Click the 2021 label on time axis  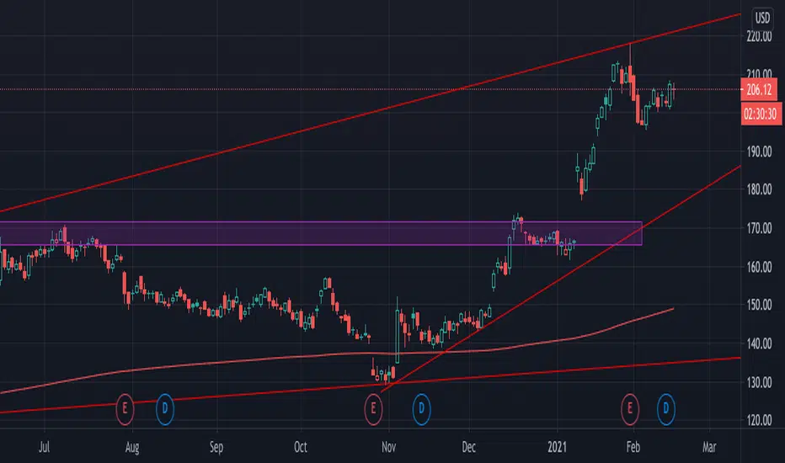point(558,447)
